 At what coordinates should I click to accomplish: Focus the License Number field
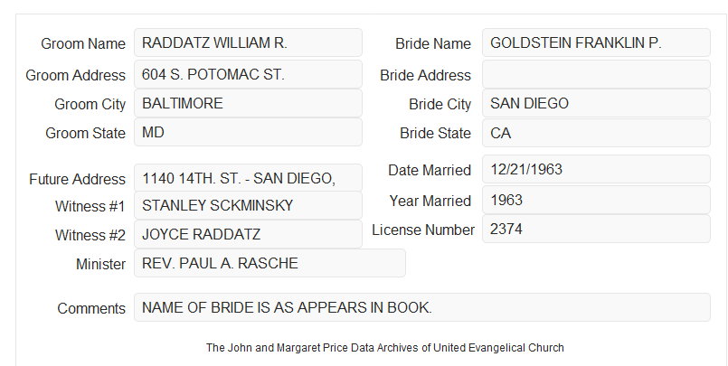tap(596, 229)
